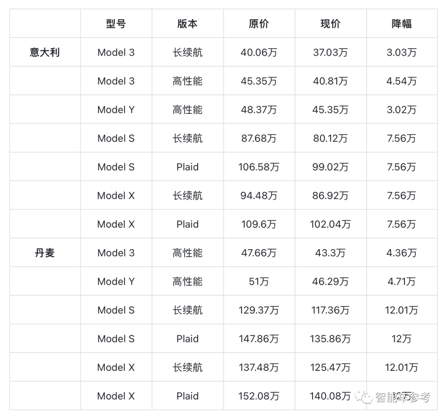Click the 43.3万 current price cell
Viewport: 445px width, 417px height.
330,253
